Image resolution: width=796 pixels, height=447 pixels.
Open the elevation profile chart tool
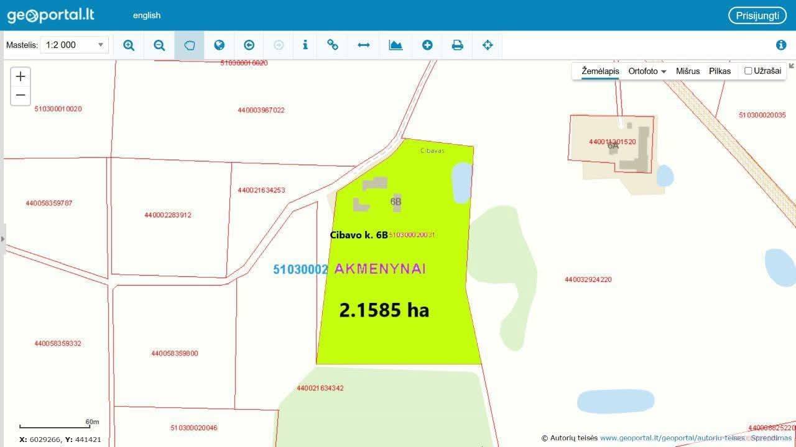tap(396, 45)
